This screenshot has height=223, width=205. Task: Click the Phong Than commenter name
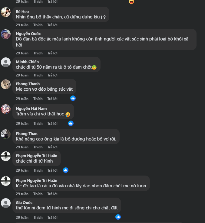pyautogui.click(x=27, y=134)
